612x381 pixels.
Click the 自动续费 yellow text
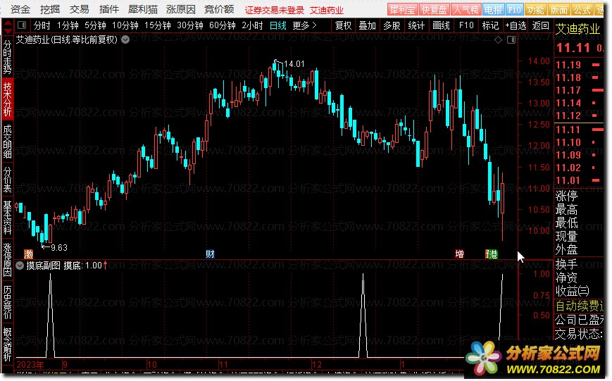[579, 306]
